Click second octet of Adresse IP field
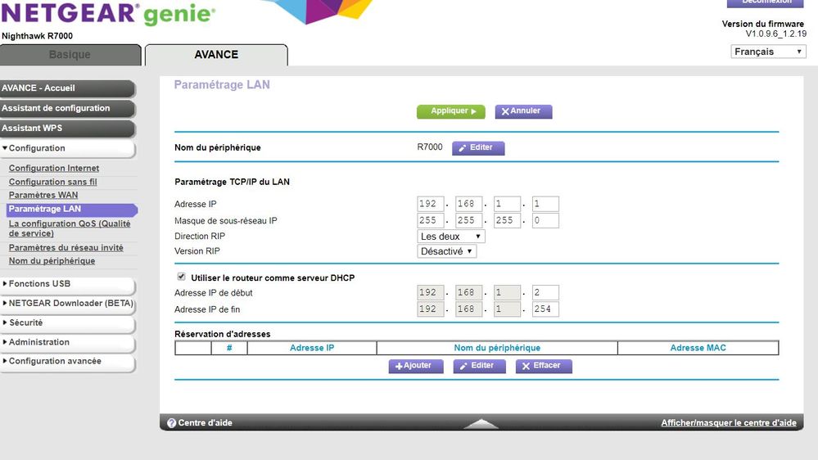This screenshot has height=460, width=818. (468, 204)
